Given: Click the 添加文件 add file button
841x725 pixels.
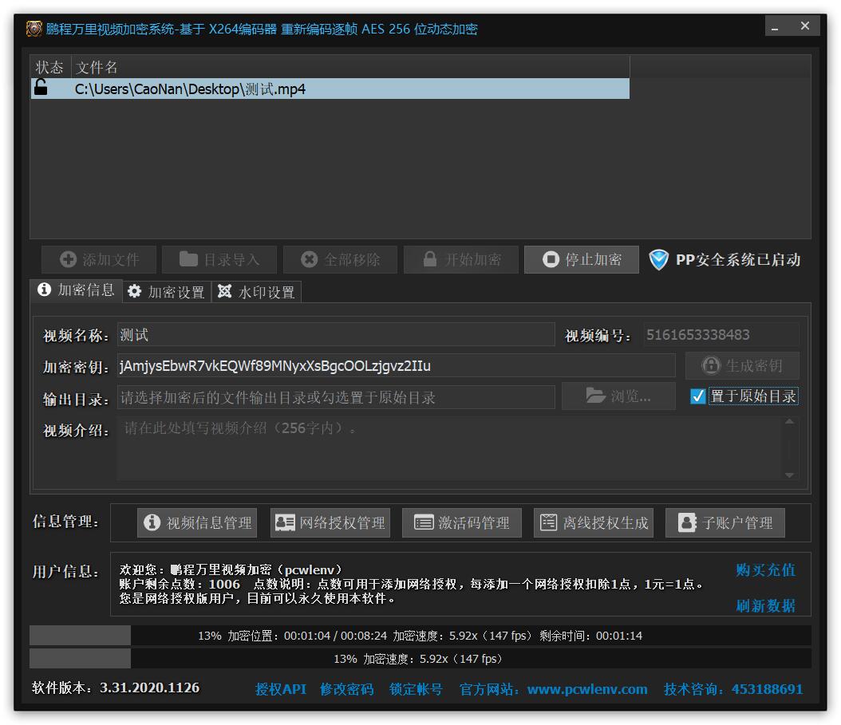Looking at the screenshot, I should (x=99, y=260).
